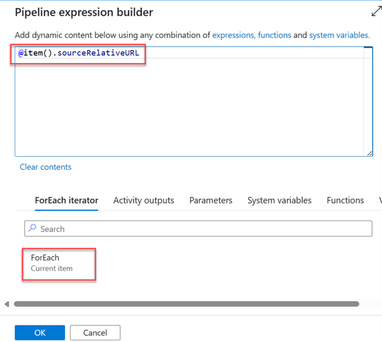Confirm with the OK button
Screen dimensions: 382x342
(40, 333)
